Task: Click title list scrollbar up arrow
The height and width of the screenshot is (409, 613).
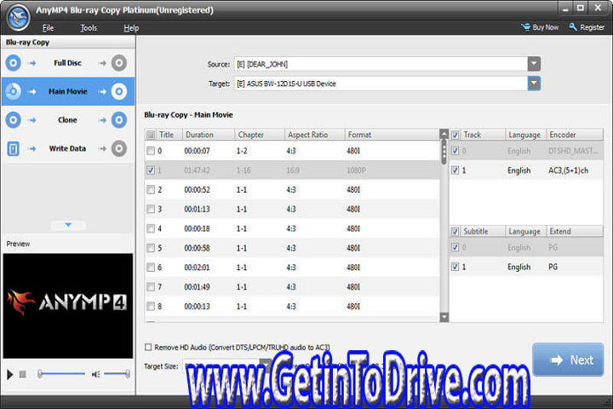Action: point(444,135)
